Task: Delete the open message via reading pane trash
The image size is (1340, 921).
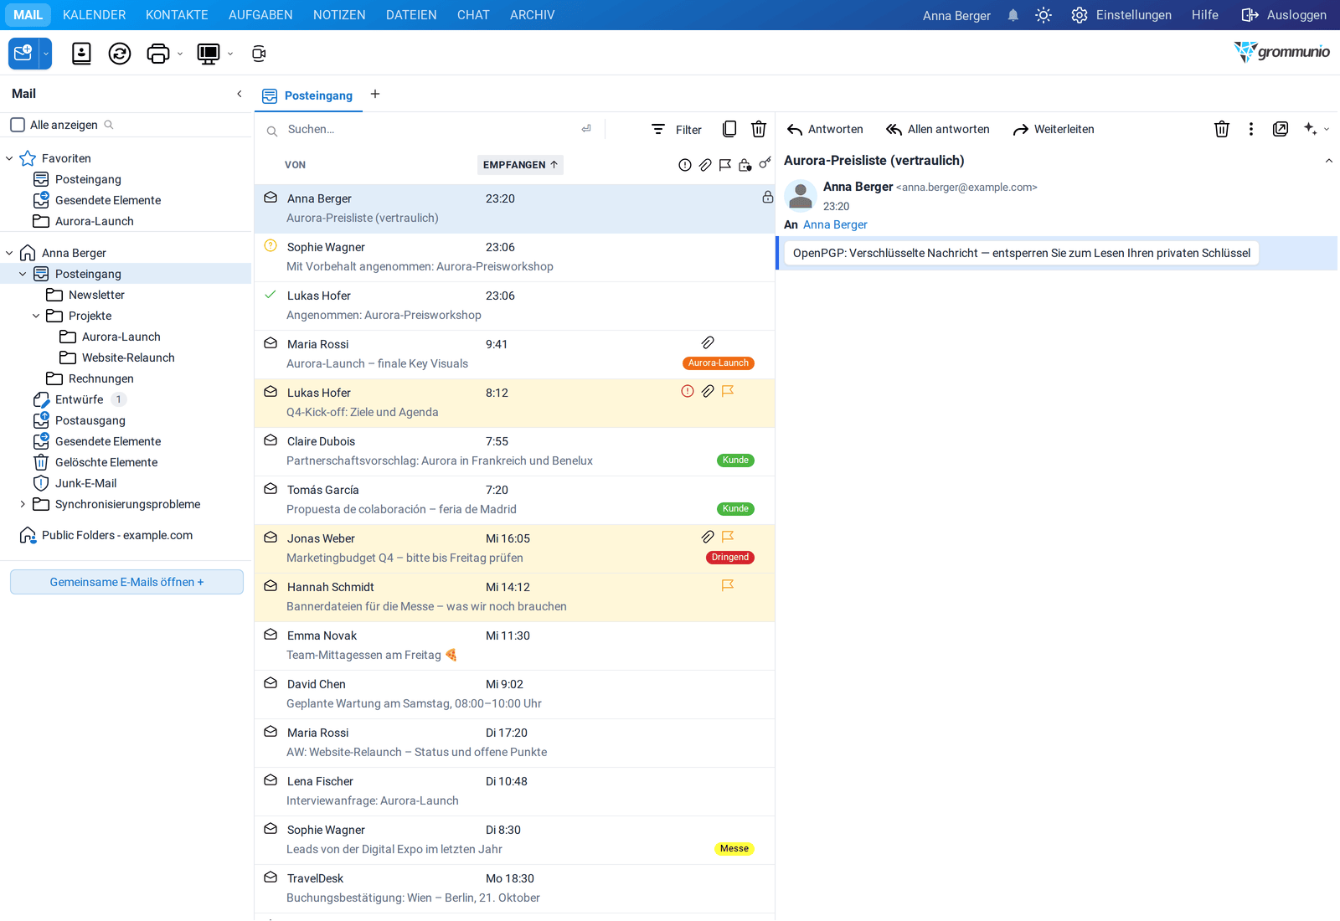Action: click(x=1222, y=129)
